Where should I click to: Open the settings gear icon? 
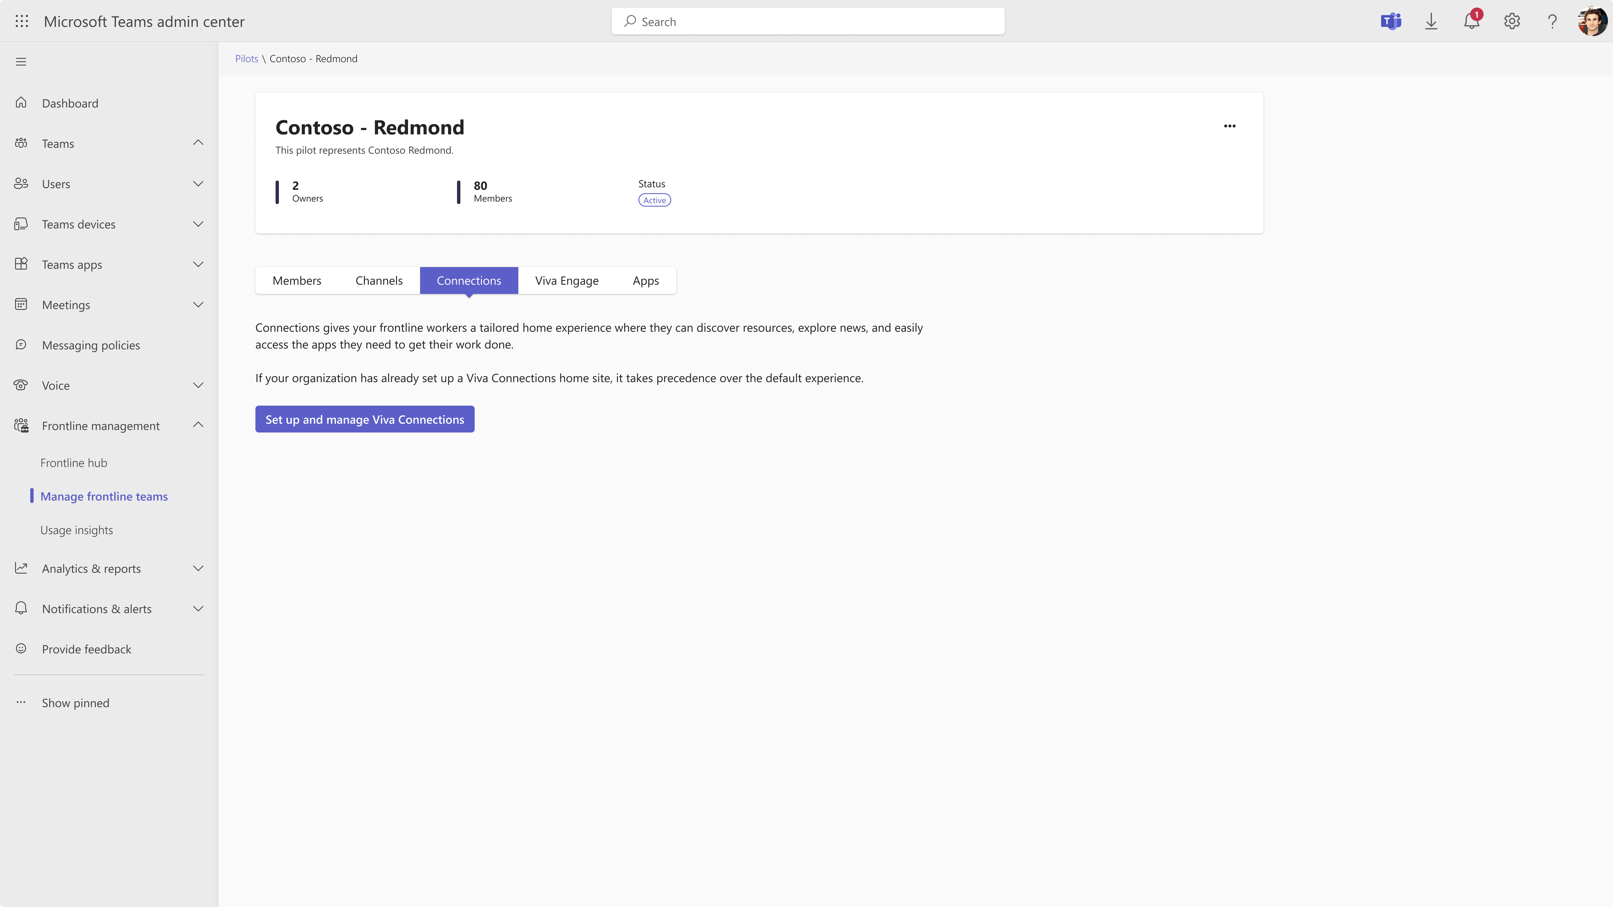[1512, 21]
